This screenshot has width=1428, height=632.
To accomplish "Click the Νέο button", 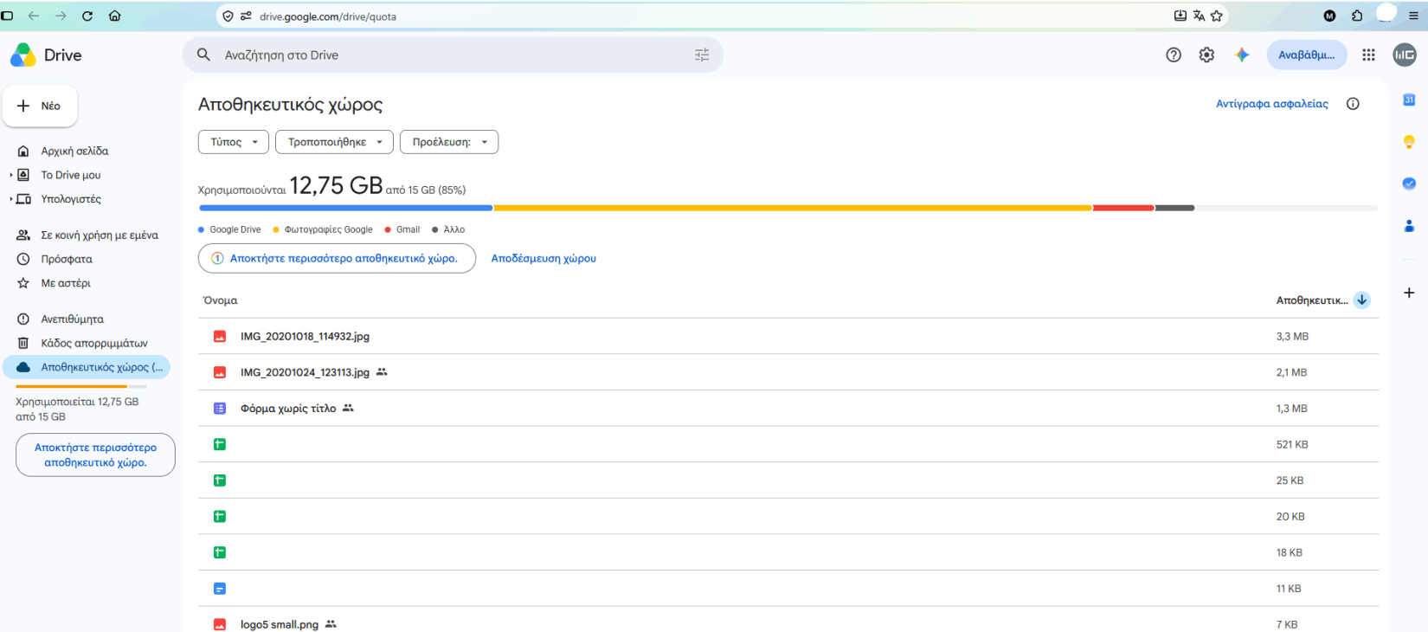I will 40,106.
